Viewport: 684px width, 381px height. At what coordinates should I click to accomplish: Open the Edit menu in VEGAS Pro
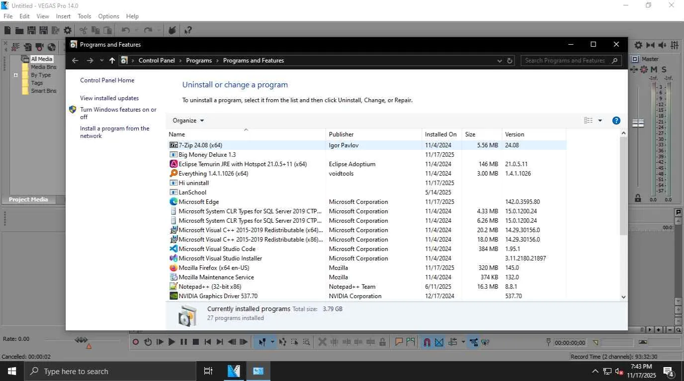(x=24, y=16)
